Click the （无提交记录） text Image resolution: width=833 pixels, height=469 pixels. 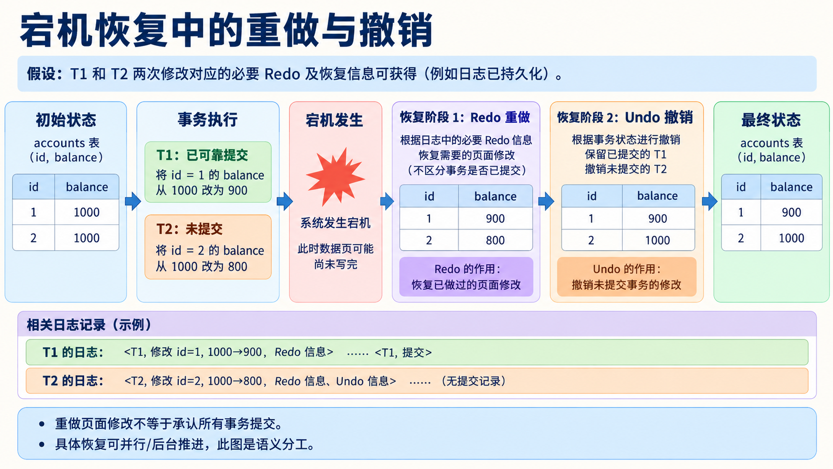473,381
